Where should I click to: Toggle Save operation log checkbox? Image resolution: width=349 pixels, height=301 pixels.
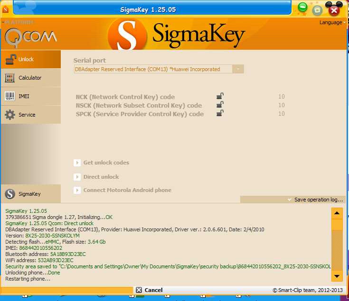[x=290, y=200]
